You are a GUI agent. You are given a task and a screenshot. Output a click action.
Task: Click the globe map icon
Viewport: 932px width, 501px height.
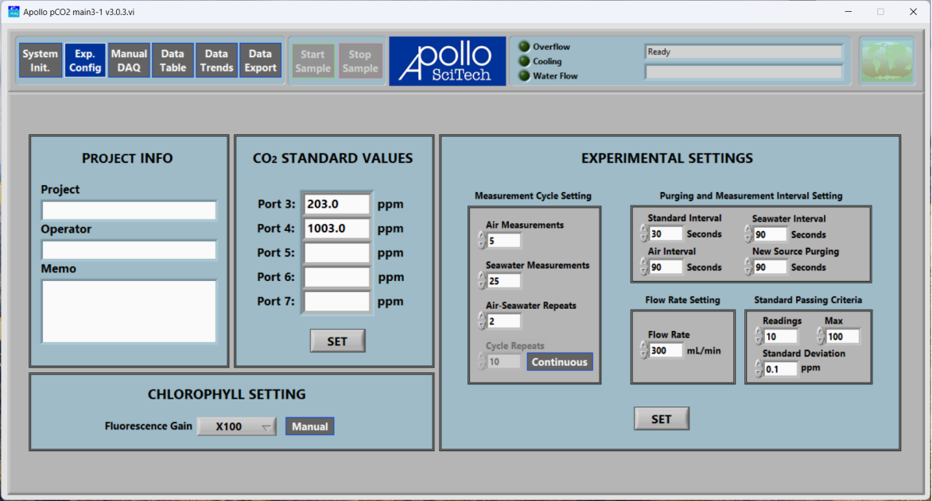(x=886, y=61)
